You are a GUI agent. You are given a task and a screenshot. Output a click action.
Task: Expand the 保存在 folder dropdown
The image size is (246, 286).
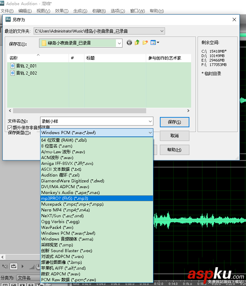click(119, 43)
